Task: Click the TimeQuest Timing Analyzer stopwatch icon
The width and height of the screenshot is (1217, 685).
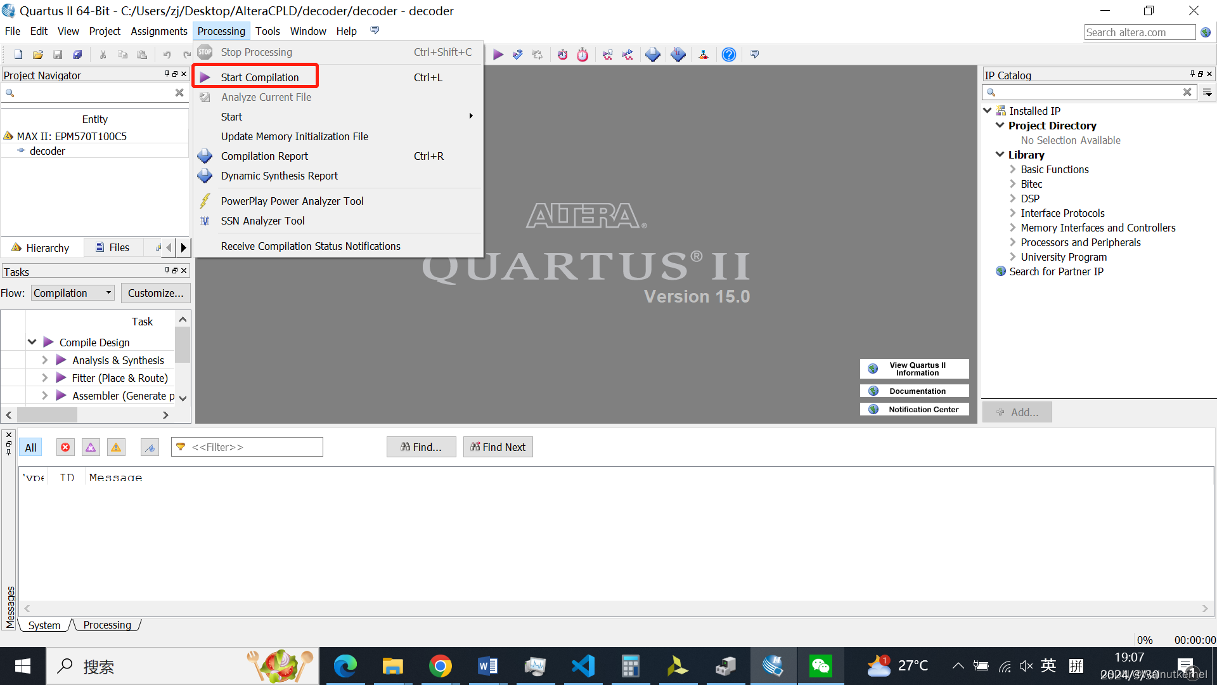Action: click(583, 55)
